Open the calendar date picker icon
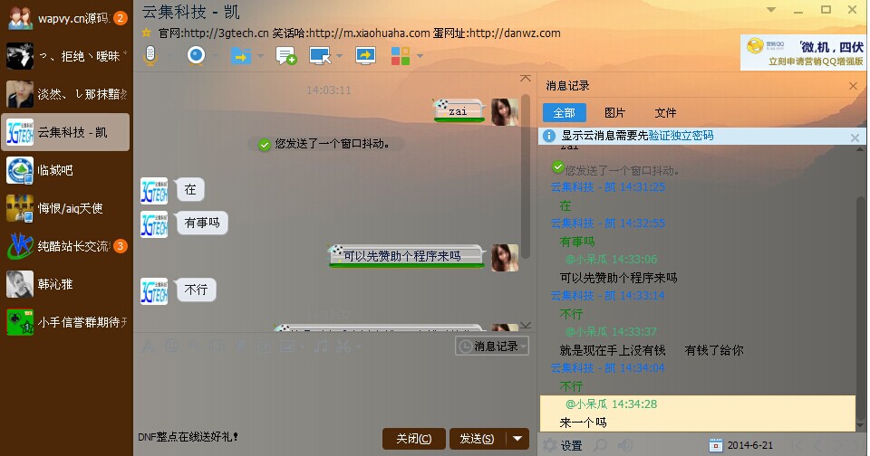The image size is (870, 456). pos(715,445)
